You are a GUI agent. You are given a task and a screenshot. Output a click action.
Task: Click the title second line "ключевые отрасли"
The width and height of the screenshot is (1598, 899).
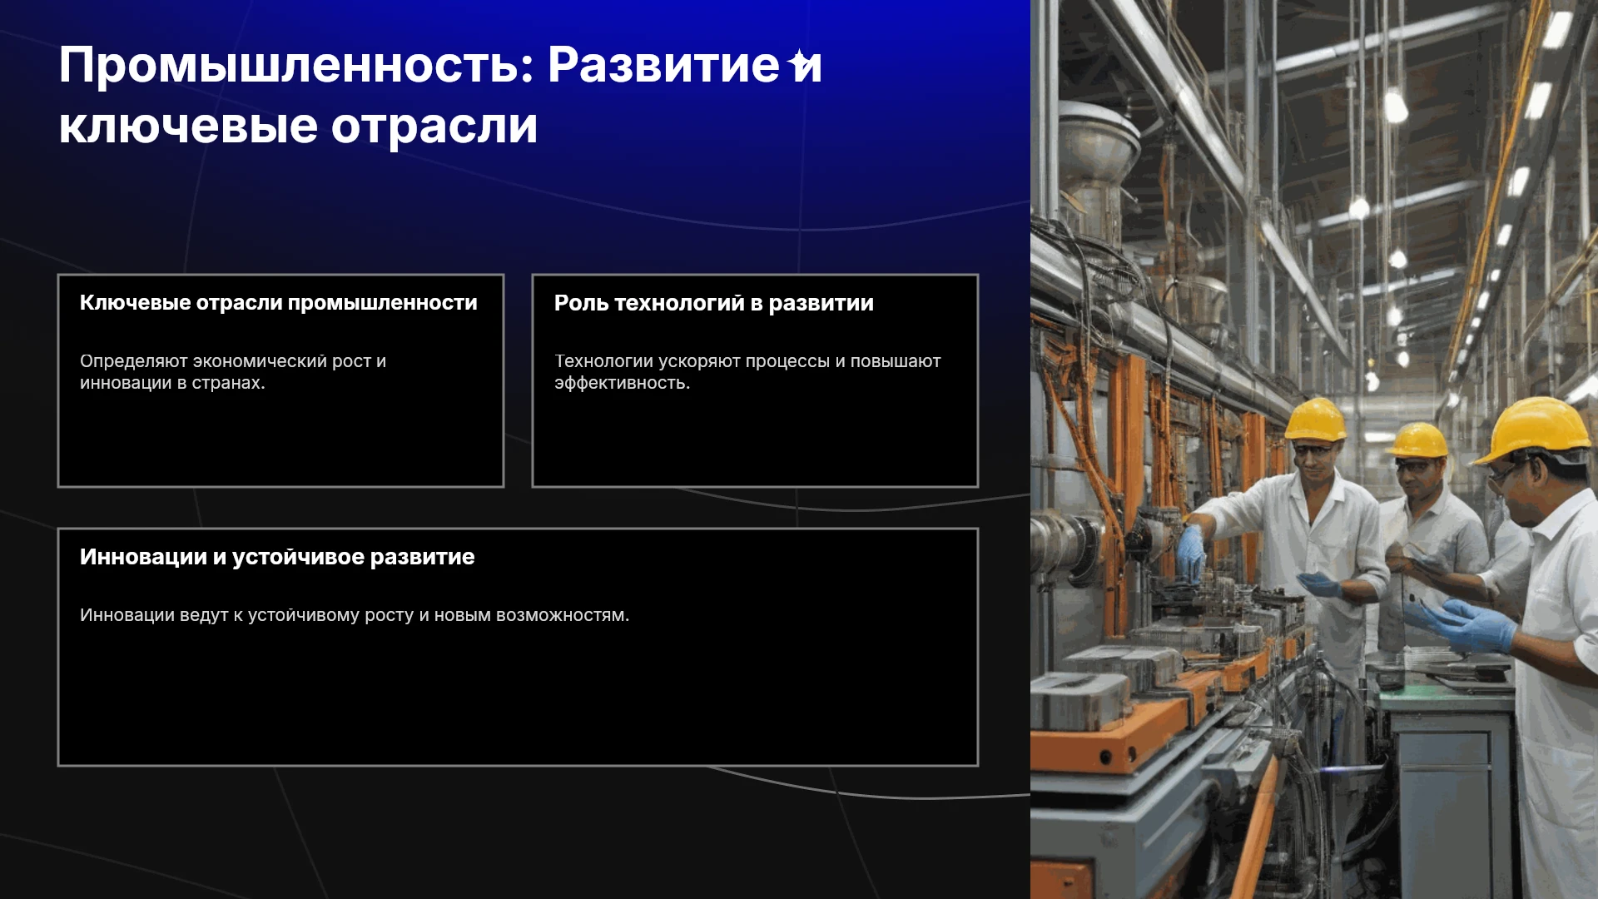click(x=298, y=127)
